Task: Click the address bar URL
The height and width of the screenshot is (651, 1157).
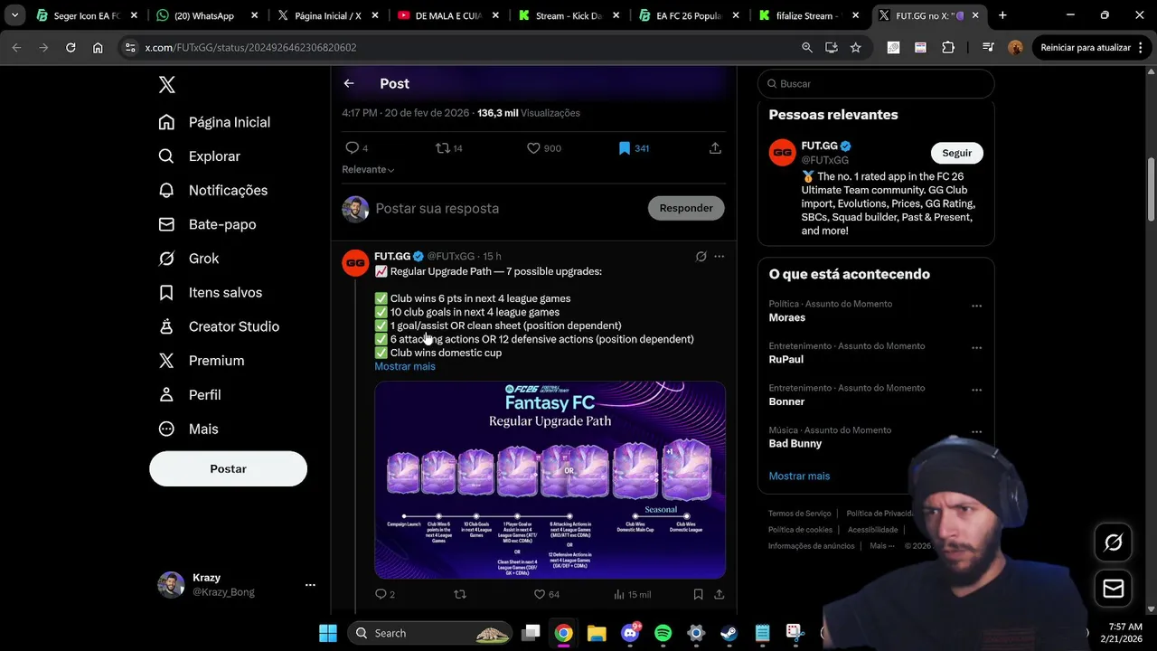Action: click(250, 48)
